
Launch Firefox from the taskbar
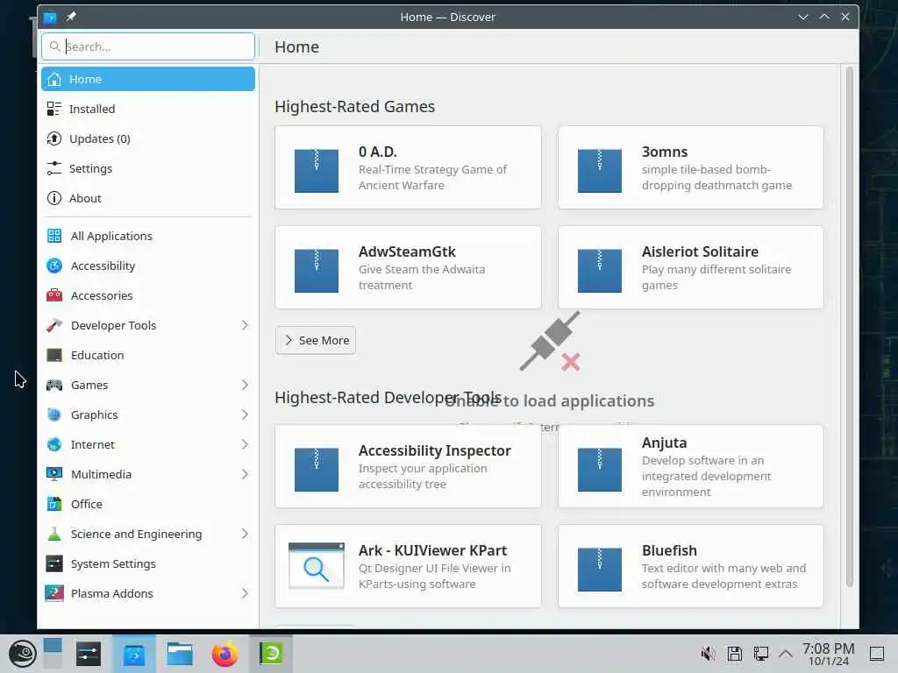[225, 654]
